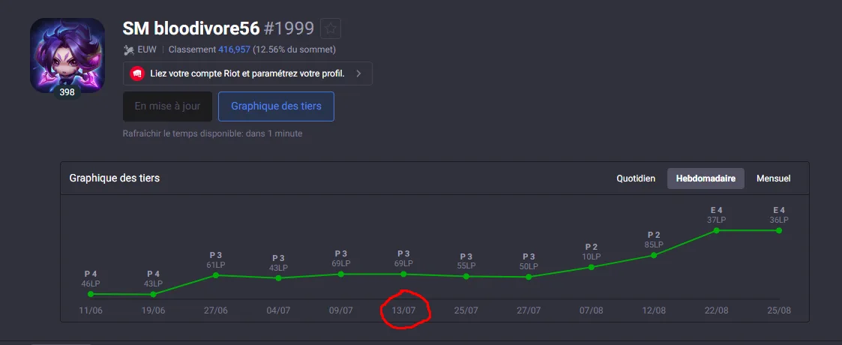Click the summoner name 'SM bloodivore56'
The height and width of the screenshot is (345, 842).
191,28
